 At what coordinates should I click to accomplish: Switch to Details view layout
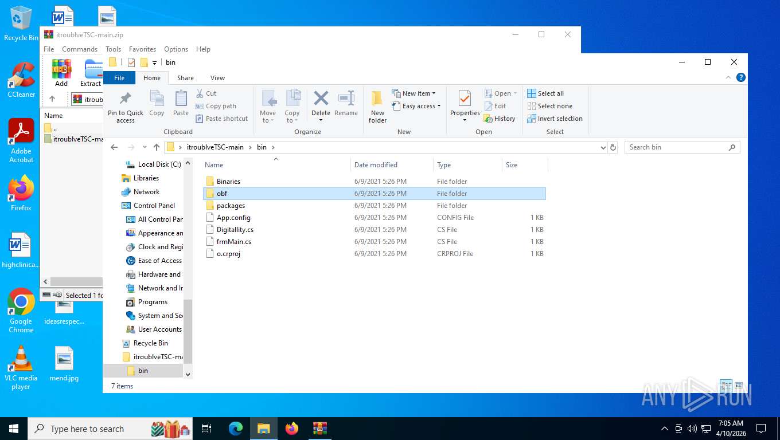point(726,386)
